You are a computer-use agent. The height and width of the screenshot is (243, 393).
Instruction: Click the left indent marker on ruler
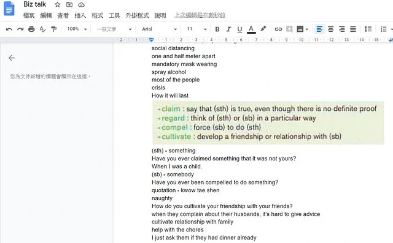coord(151,40)
